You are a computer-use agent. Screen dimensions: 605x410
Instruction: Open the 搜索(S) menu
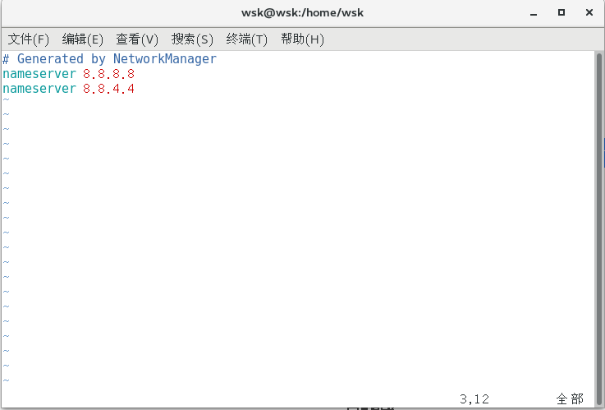tap(192, 39)
